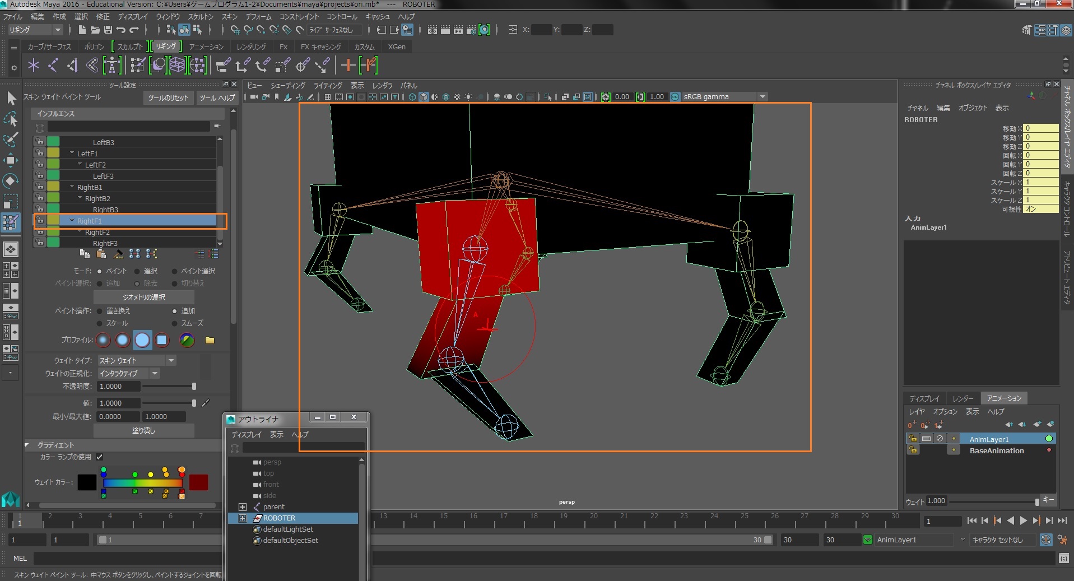Click the 塗り潰し button
The height and width of the screenshot is (581, 1074).
tap(143, 430)
